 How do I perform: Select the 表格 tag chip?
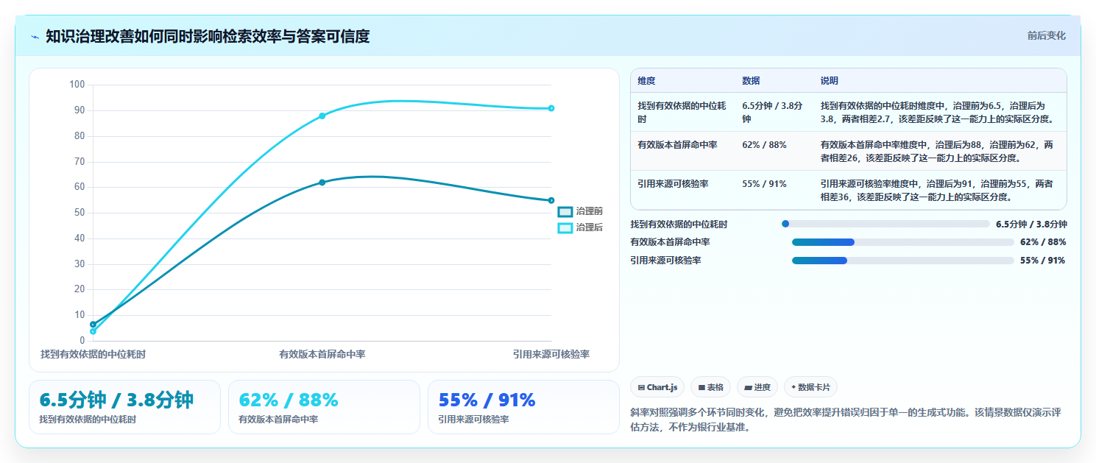[x=710, y=387]
